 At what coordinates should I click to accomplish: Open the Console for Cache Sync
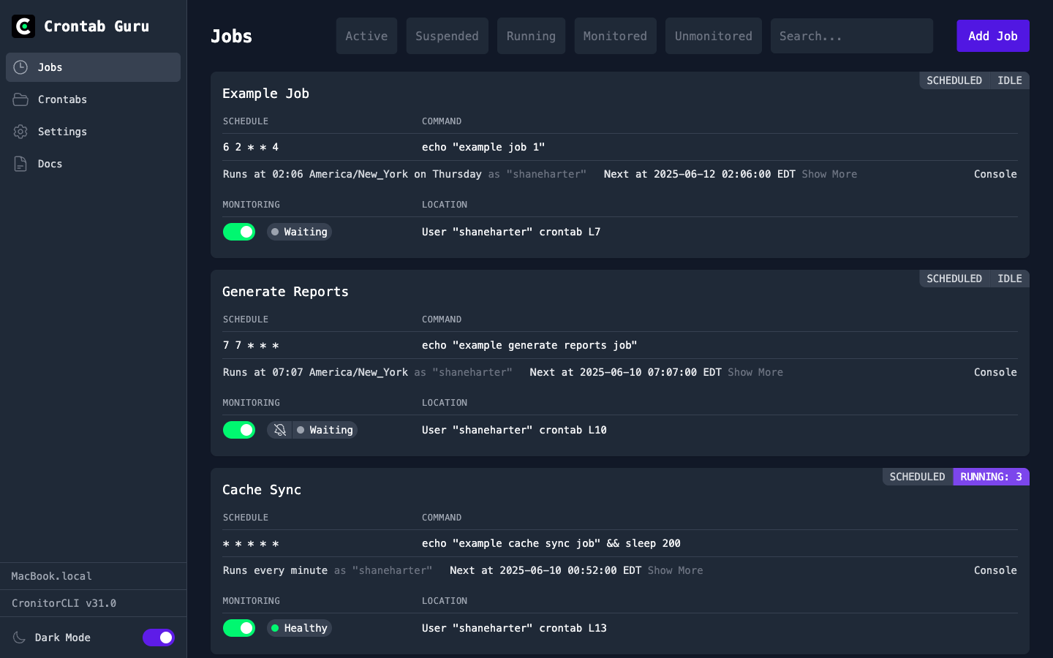995,570
